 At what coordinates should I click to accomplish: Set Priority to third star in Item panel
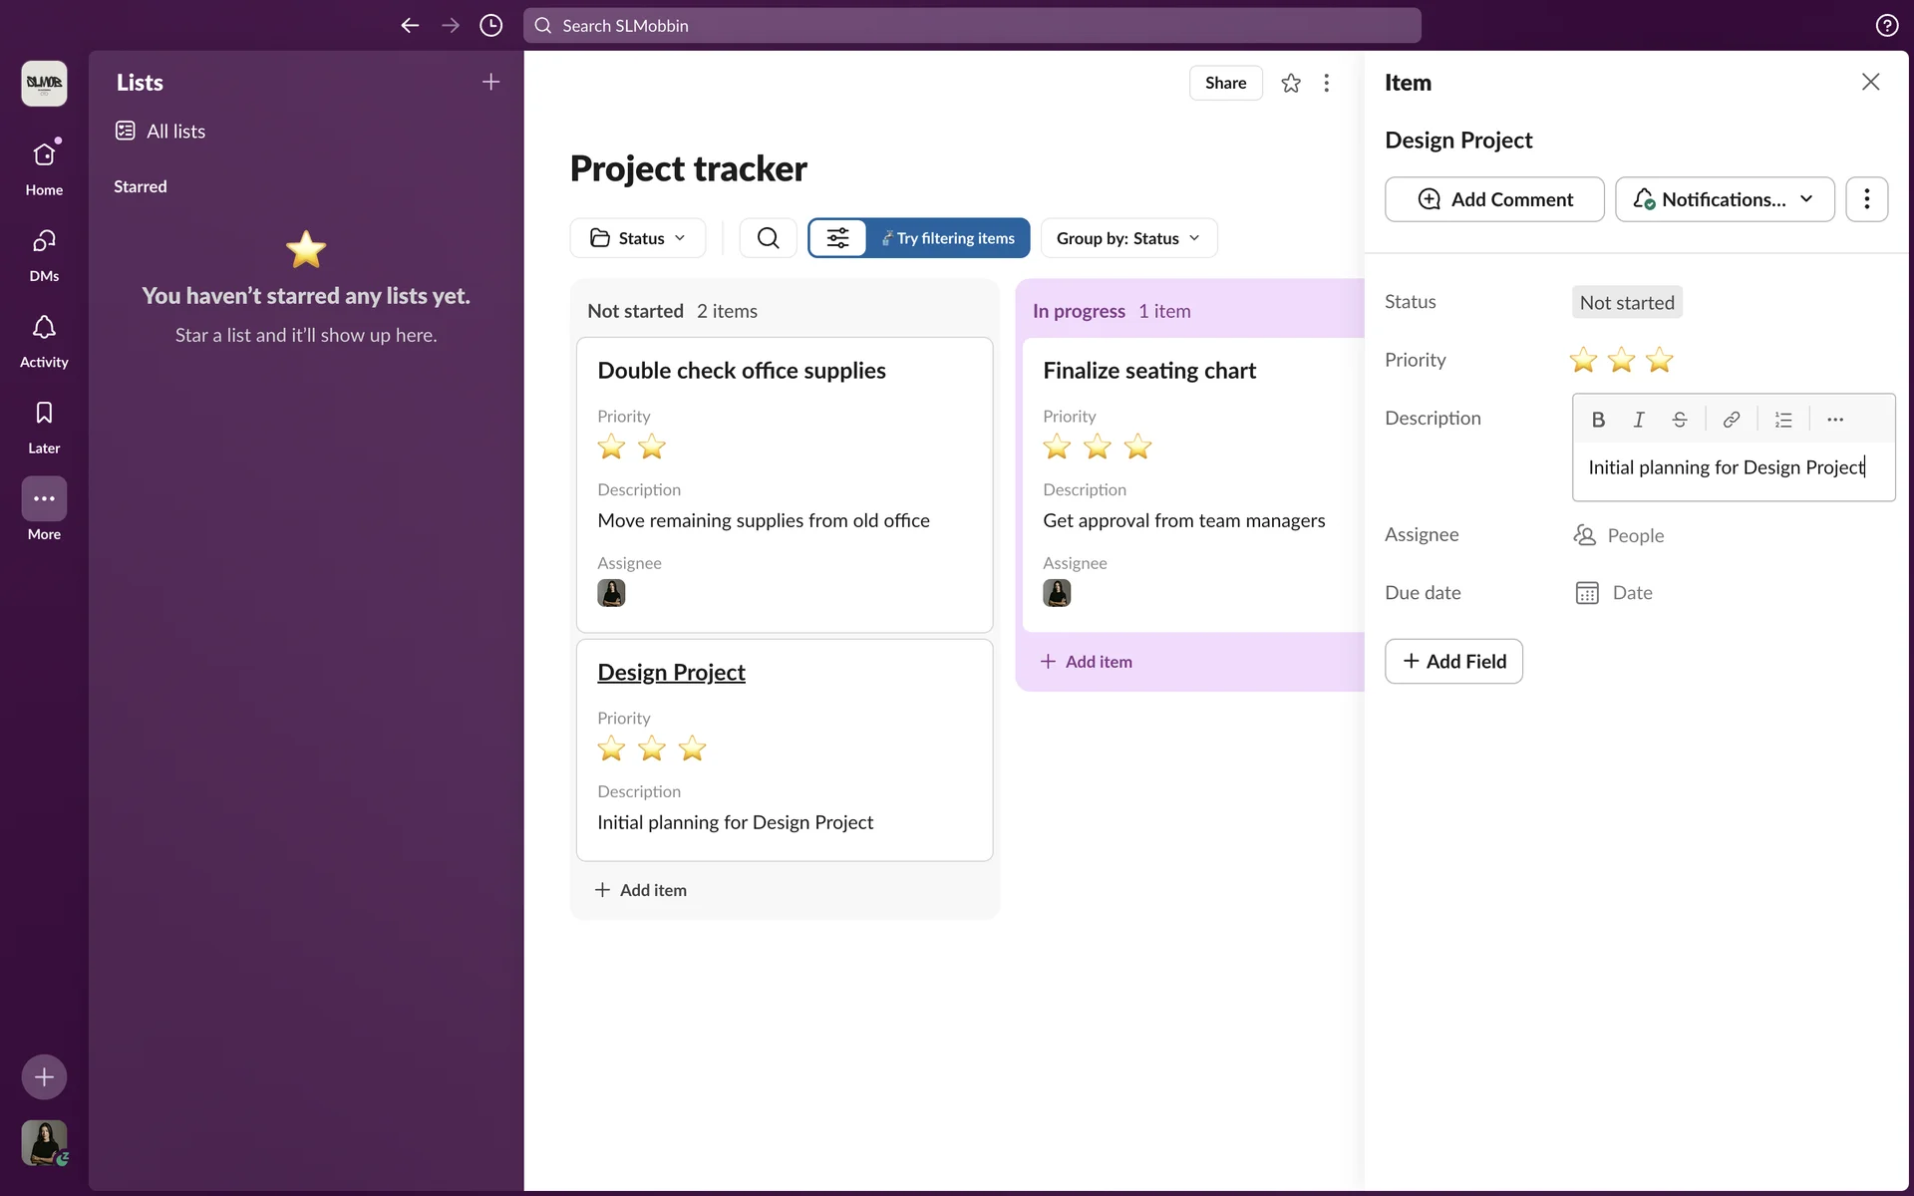click(x=1660, y=360)
